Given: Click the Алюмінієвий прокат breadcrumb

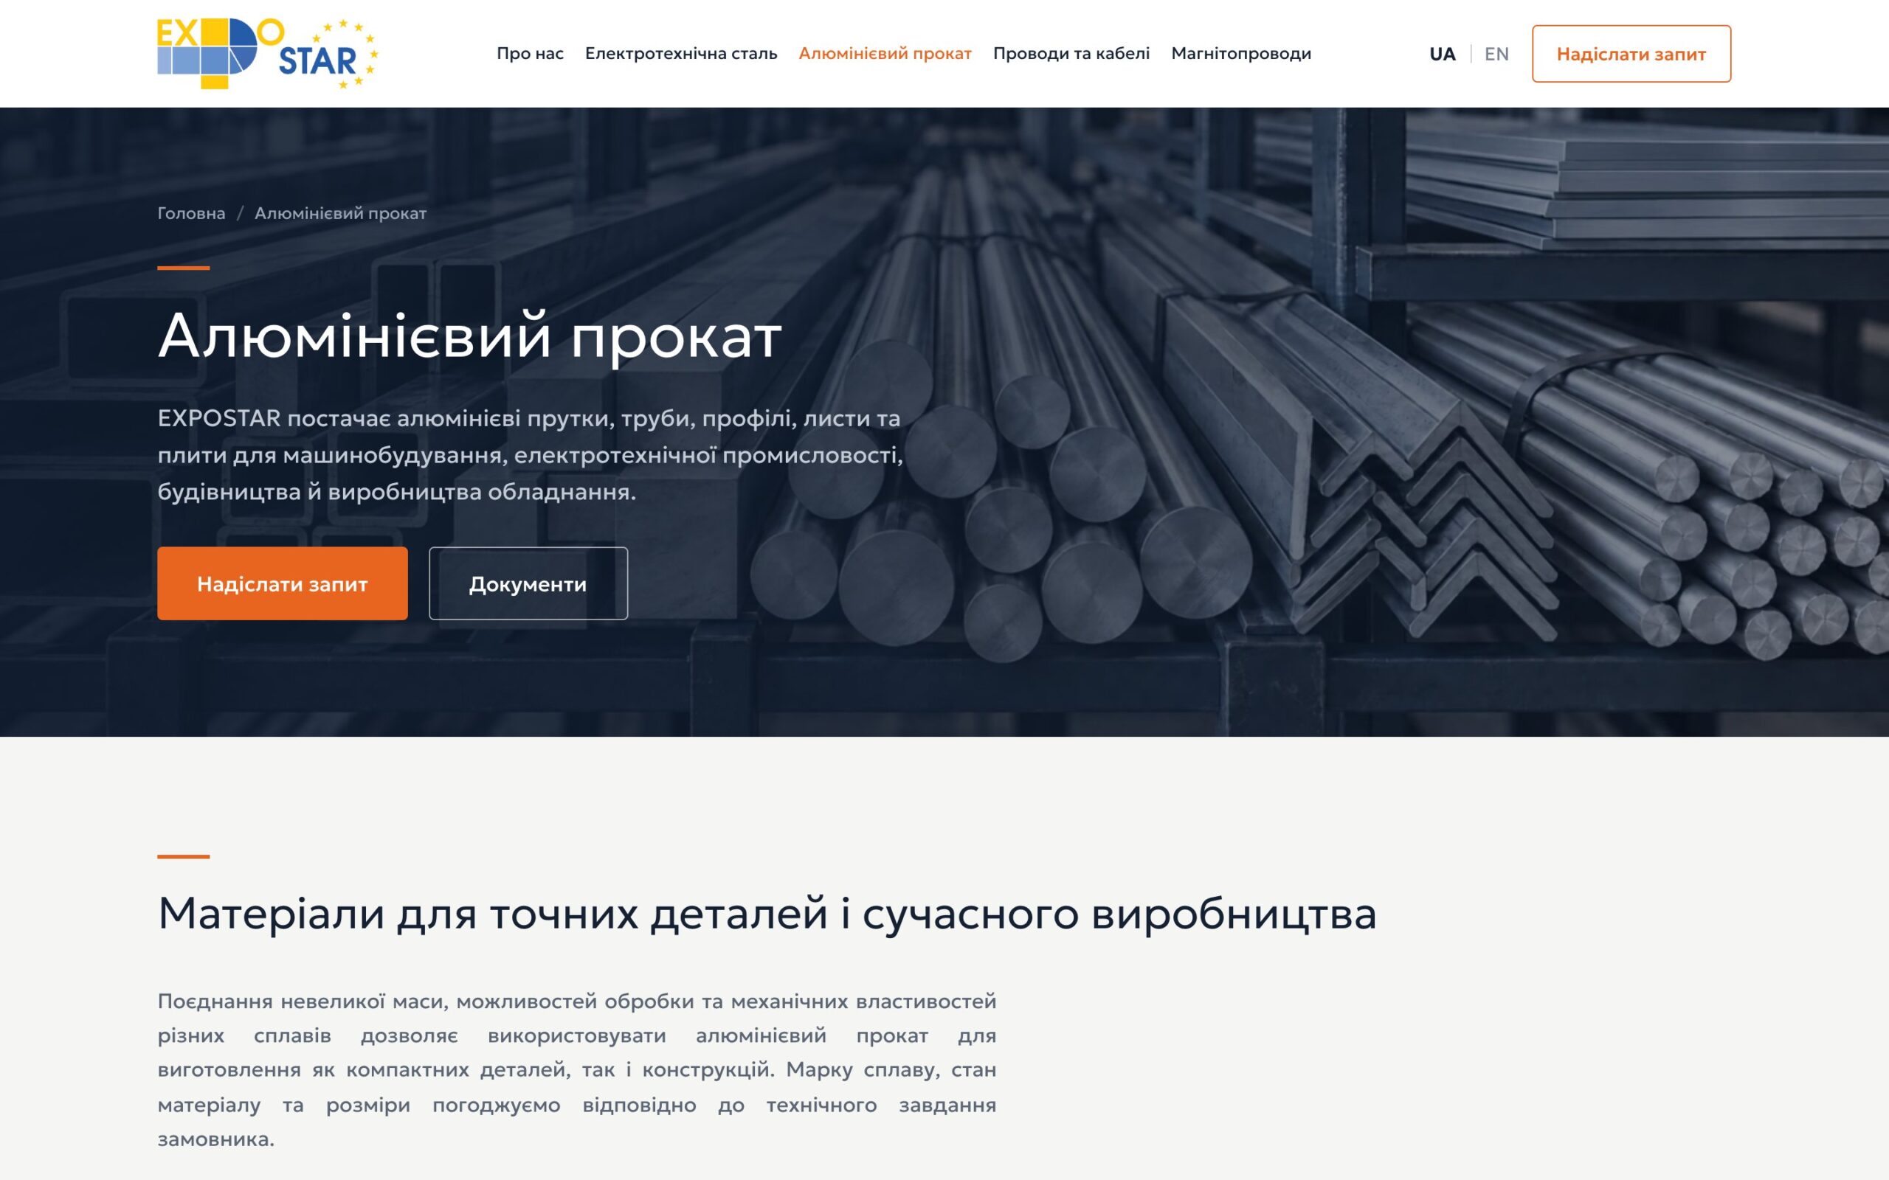Looking at the screenshot, I should click(340, 213).
